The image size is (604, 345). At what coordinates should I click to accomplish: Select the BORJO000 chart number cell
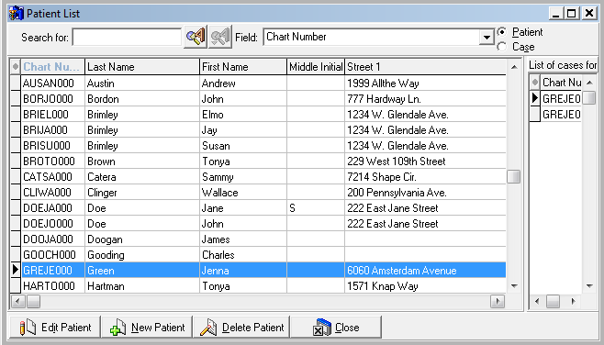[52, 99]
